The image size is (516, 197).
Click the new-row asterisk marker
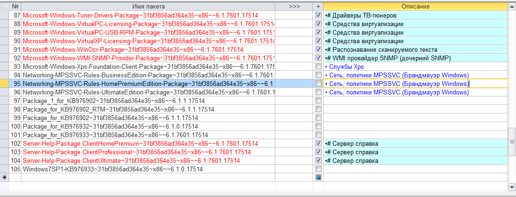(x=5, y=178)
